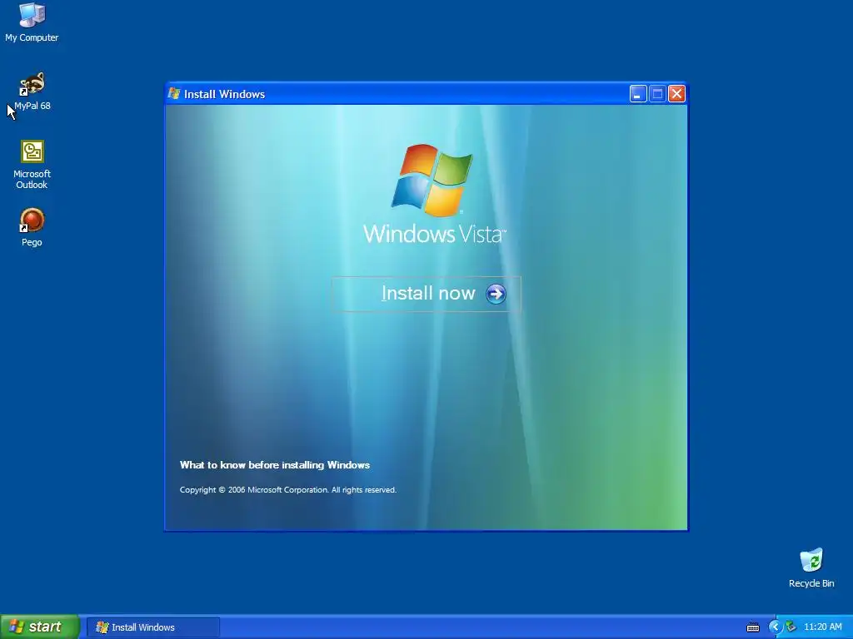
Task: Click the copyright 2006 Microsoft Corporation text
Action: [x=287, y=490]
